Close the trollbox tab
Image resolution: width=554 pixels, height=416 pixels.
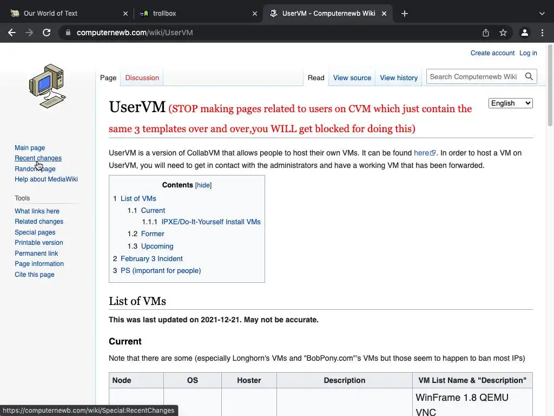pos(255,14)
